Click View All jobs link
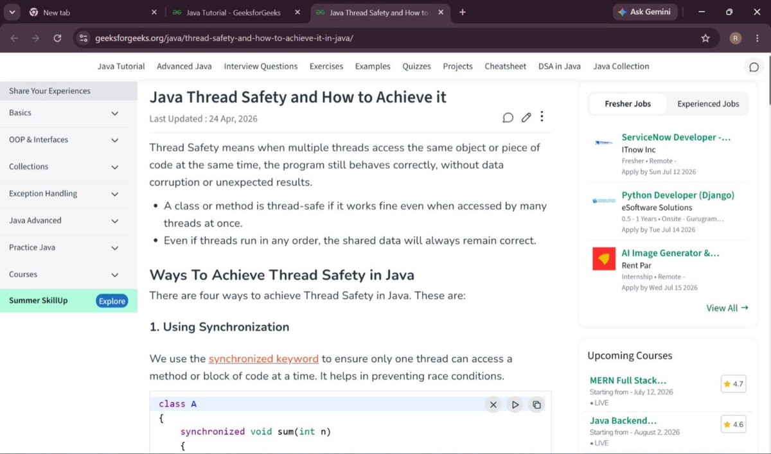Viewport: 771px width, 454px height. (727, 308)
